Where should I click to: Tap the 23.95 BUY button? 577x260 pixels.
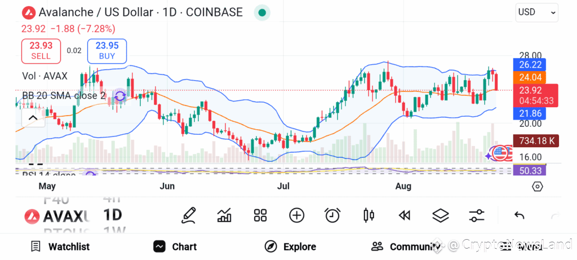tap(107, 51)
